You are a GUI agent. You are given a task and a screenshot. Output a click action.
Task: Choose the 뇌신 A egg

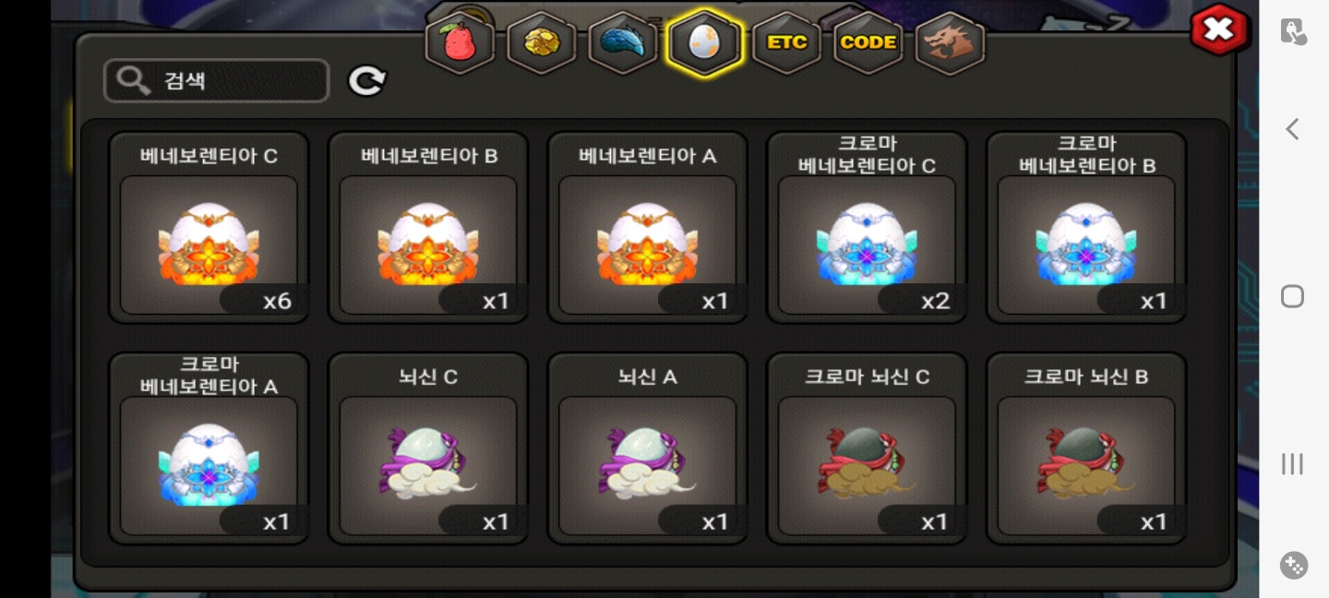point(648,448)
